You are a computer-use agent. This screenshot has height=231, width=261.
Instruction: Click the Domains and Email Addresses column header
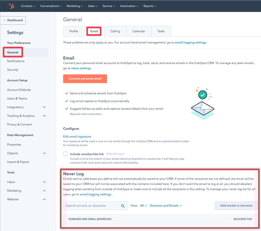point(90,219)
